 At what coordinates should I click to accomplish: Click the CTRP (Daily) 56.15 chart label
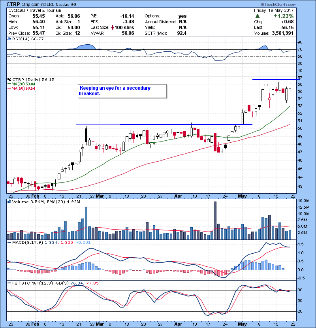coord(34,79)
